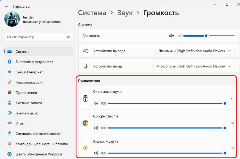Viewport: 240px width, 159px height.
Task: Mute Яндекс.Музыка via its speaker icon
Action: 96,153
